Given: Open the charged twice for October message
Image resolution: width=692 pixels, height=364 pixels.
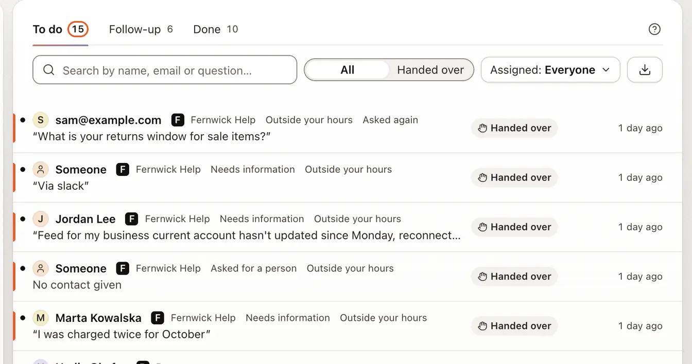Looking at the screenshot, I should 122,334.
